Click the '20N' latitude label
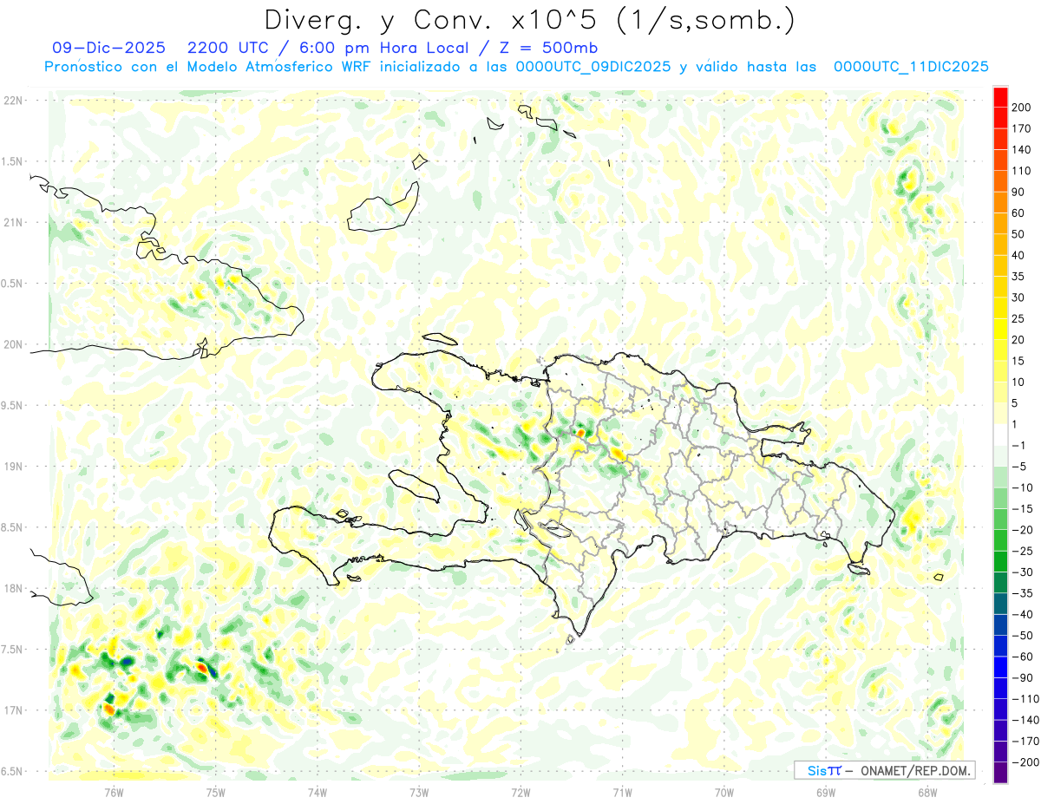The height and width of the screenshot is (804, 1041). tap(13, 344)
